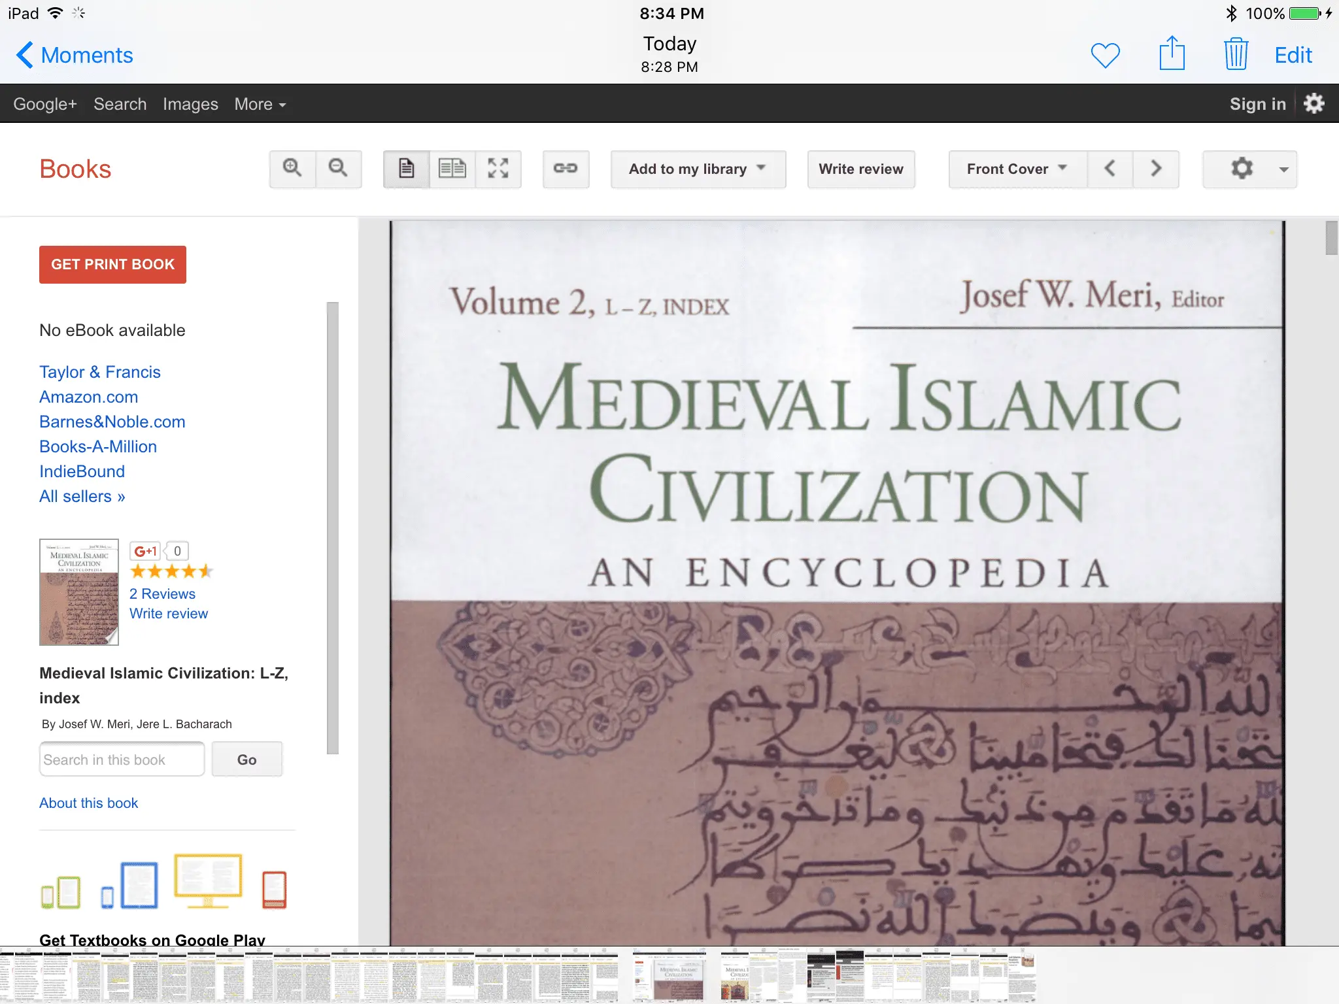
Task: Open the More menu in Google bar
Action: coord(260,104)
